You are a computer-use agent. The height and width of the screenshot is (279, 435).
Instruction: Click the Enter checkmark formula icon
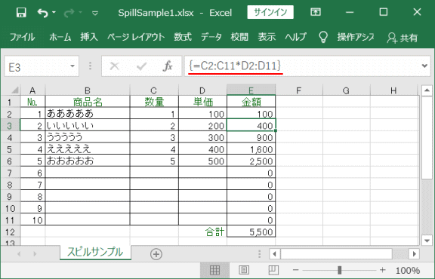click(141, 66)
